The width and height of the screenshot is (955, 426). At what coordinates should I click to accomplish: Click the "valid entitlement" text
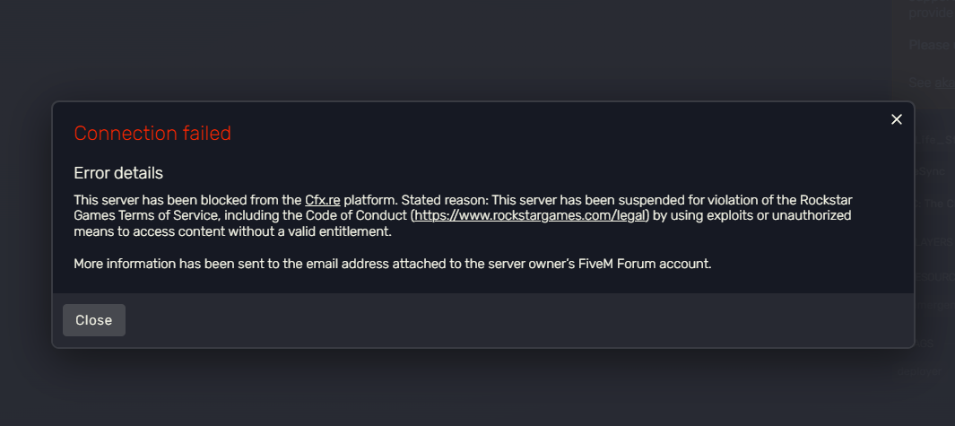point(350,232)
